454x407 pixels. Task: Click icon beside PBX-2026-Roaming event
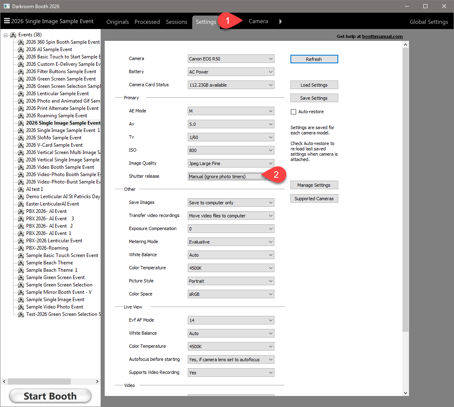(21, 248)
